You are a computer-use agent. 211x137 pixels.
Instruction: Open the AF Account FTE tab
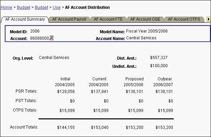[x=108, y=19]
